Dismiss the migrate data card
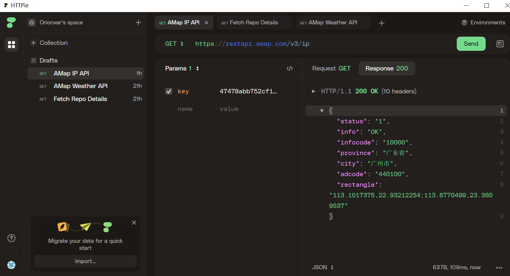Viewport: 510px width, 276px height. [134, 223]
